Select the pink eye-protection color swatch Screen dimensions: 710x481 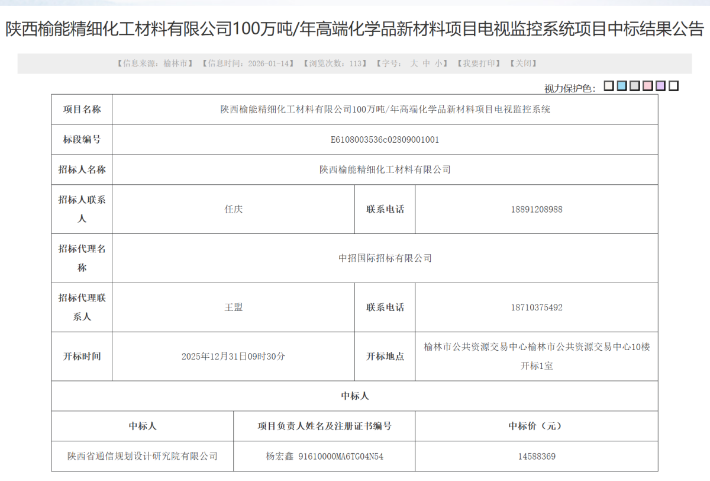pos(647,86)
